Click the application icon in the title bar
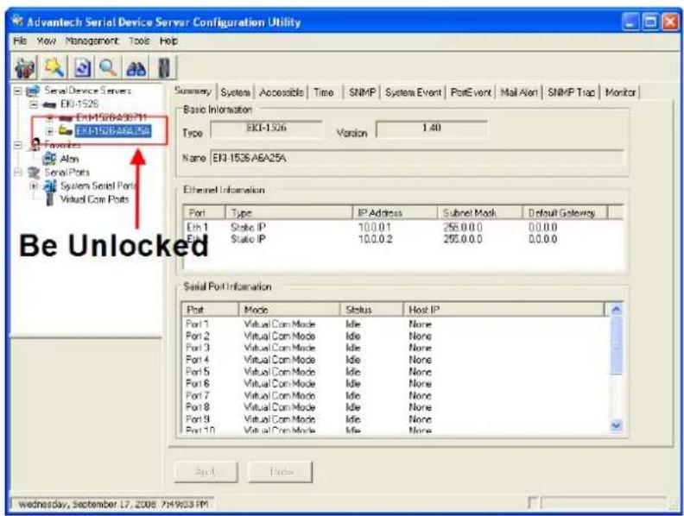The width and height of the screenshot is (684, 516). click(x=18, y=22)
